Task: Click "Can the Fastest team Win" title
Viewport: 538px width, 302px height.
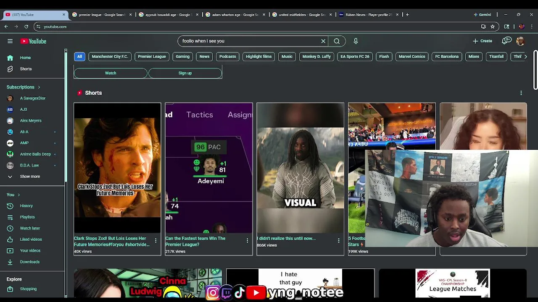Action: pos(195,241)
